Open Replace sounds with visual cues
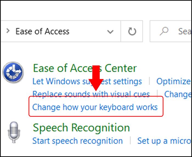Image resolution: width=192 pixels, height=157 pixels. tap(91, 94)
